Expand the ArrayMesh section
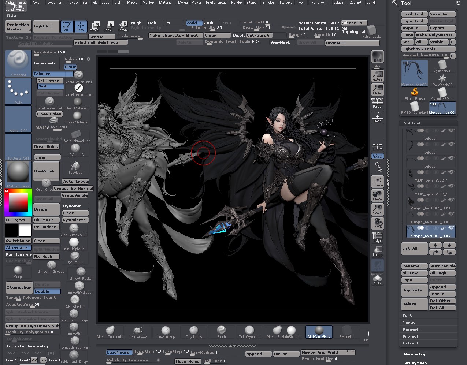Screen dimensions: 467x365 [415, 363]
